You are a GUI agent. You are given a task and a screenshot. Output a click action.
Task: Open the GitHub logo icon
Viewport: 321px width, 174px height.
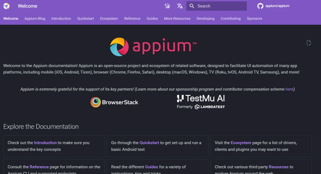(x=260, y=6)
